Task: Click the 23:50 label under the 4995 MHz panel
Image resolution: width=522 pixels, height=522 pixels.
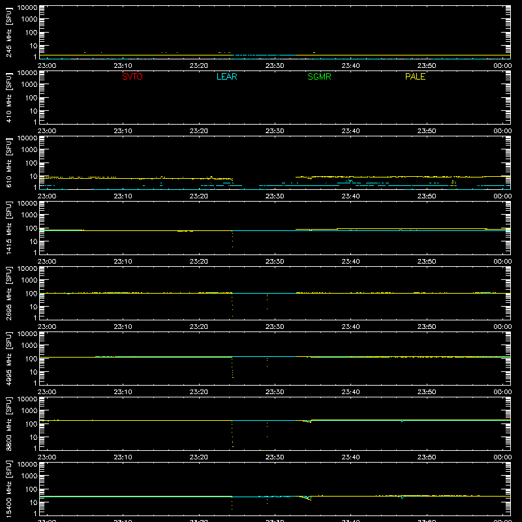Action: pyautogui.click(x=427, y=392)
